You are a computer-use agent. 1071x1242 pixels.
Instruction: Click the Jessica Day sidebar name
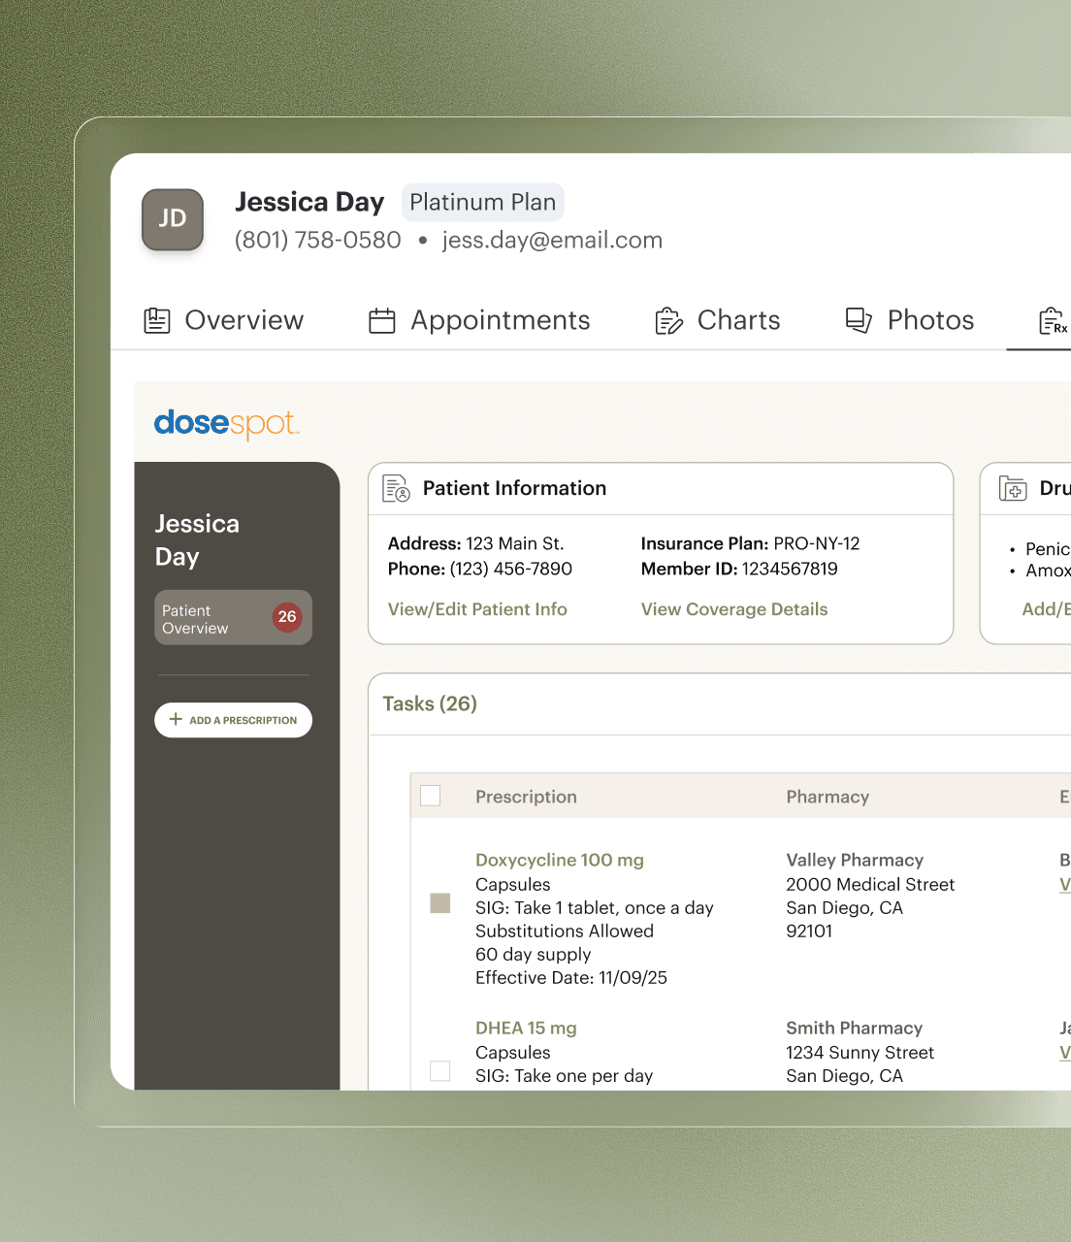point(197,539)
